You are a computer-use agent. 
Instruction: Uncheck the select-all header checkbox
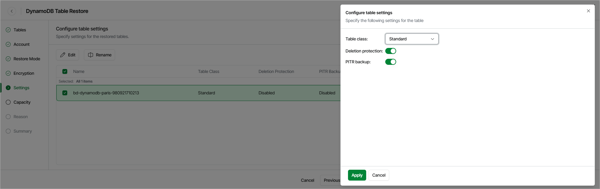65,71
